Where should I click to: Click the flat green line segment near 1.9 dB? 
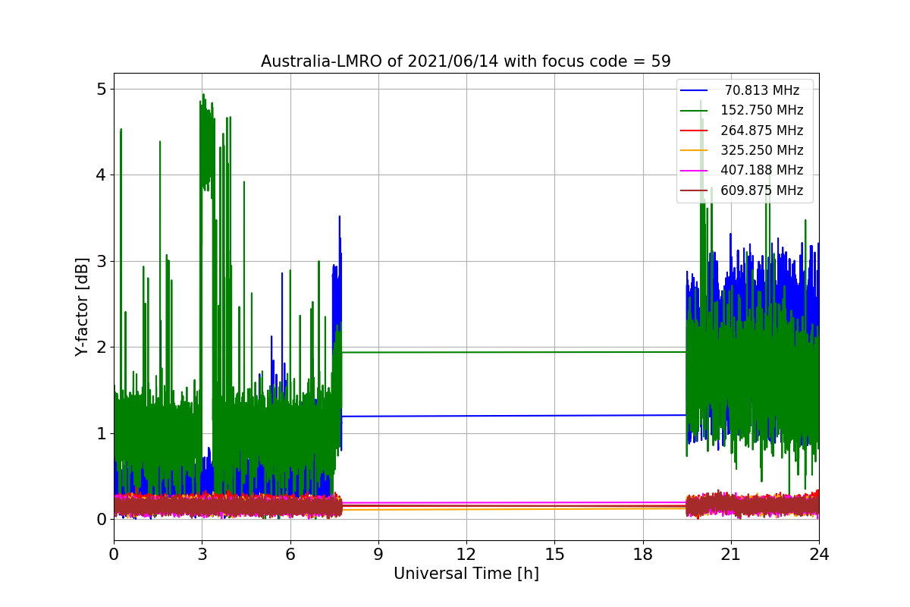(x=514, y=352)
